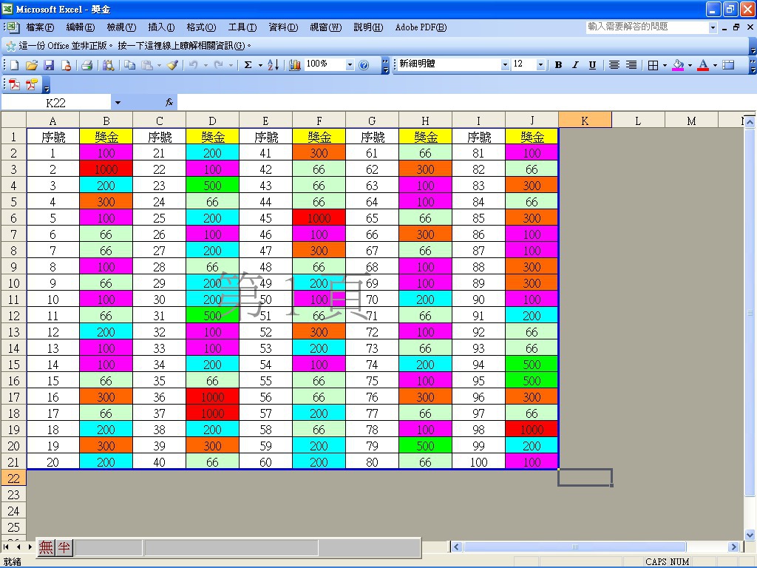Toggle Underline formatting
The width and height of the screenshot is (757, 568).
point(592,65)
